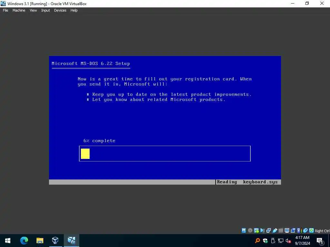330x247 pixels.
Task: Close the VirtualBox VM window
Action: click(x=322, y=4)
